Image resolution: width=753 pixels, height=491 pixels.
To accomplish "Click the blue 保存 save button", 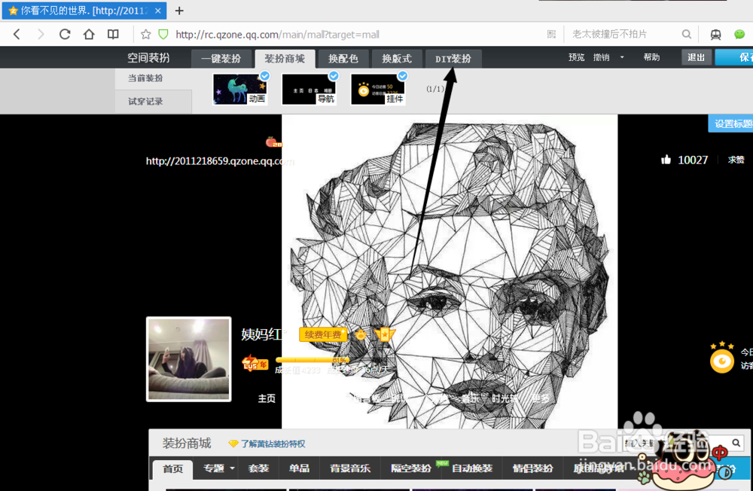I will [733, 57].
